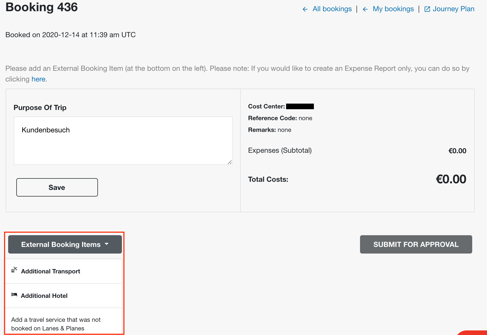Screen dimensions: 487x335
Task: Follow the 'here' expense report link
Action: click(38, 79)
